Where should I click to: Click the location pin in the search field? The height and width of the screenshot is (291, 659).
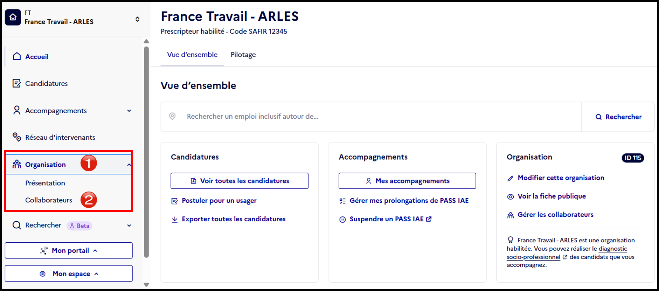[x=172, y=116]
